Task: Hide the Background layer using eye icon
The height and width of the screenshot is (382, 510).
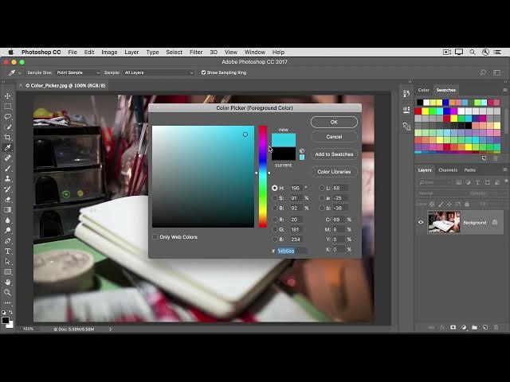Action: click(x=421, y=223)
